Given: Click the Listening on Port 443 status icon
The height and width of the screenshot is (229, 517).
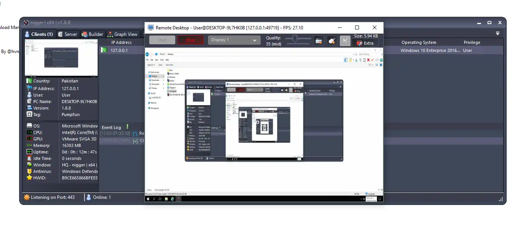Looking at the screenshot, I should tap(26, 197).
